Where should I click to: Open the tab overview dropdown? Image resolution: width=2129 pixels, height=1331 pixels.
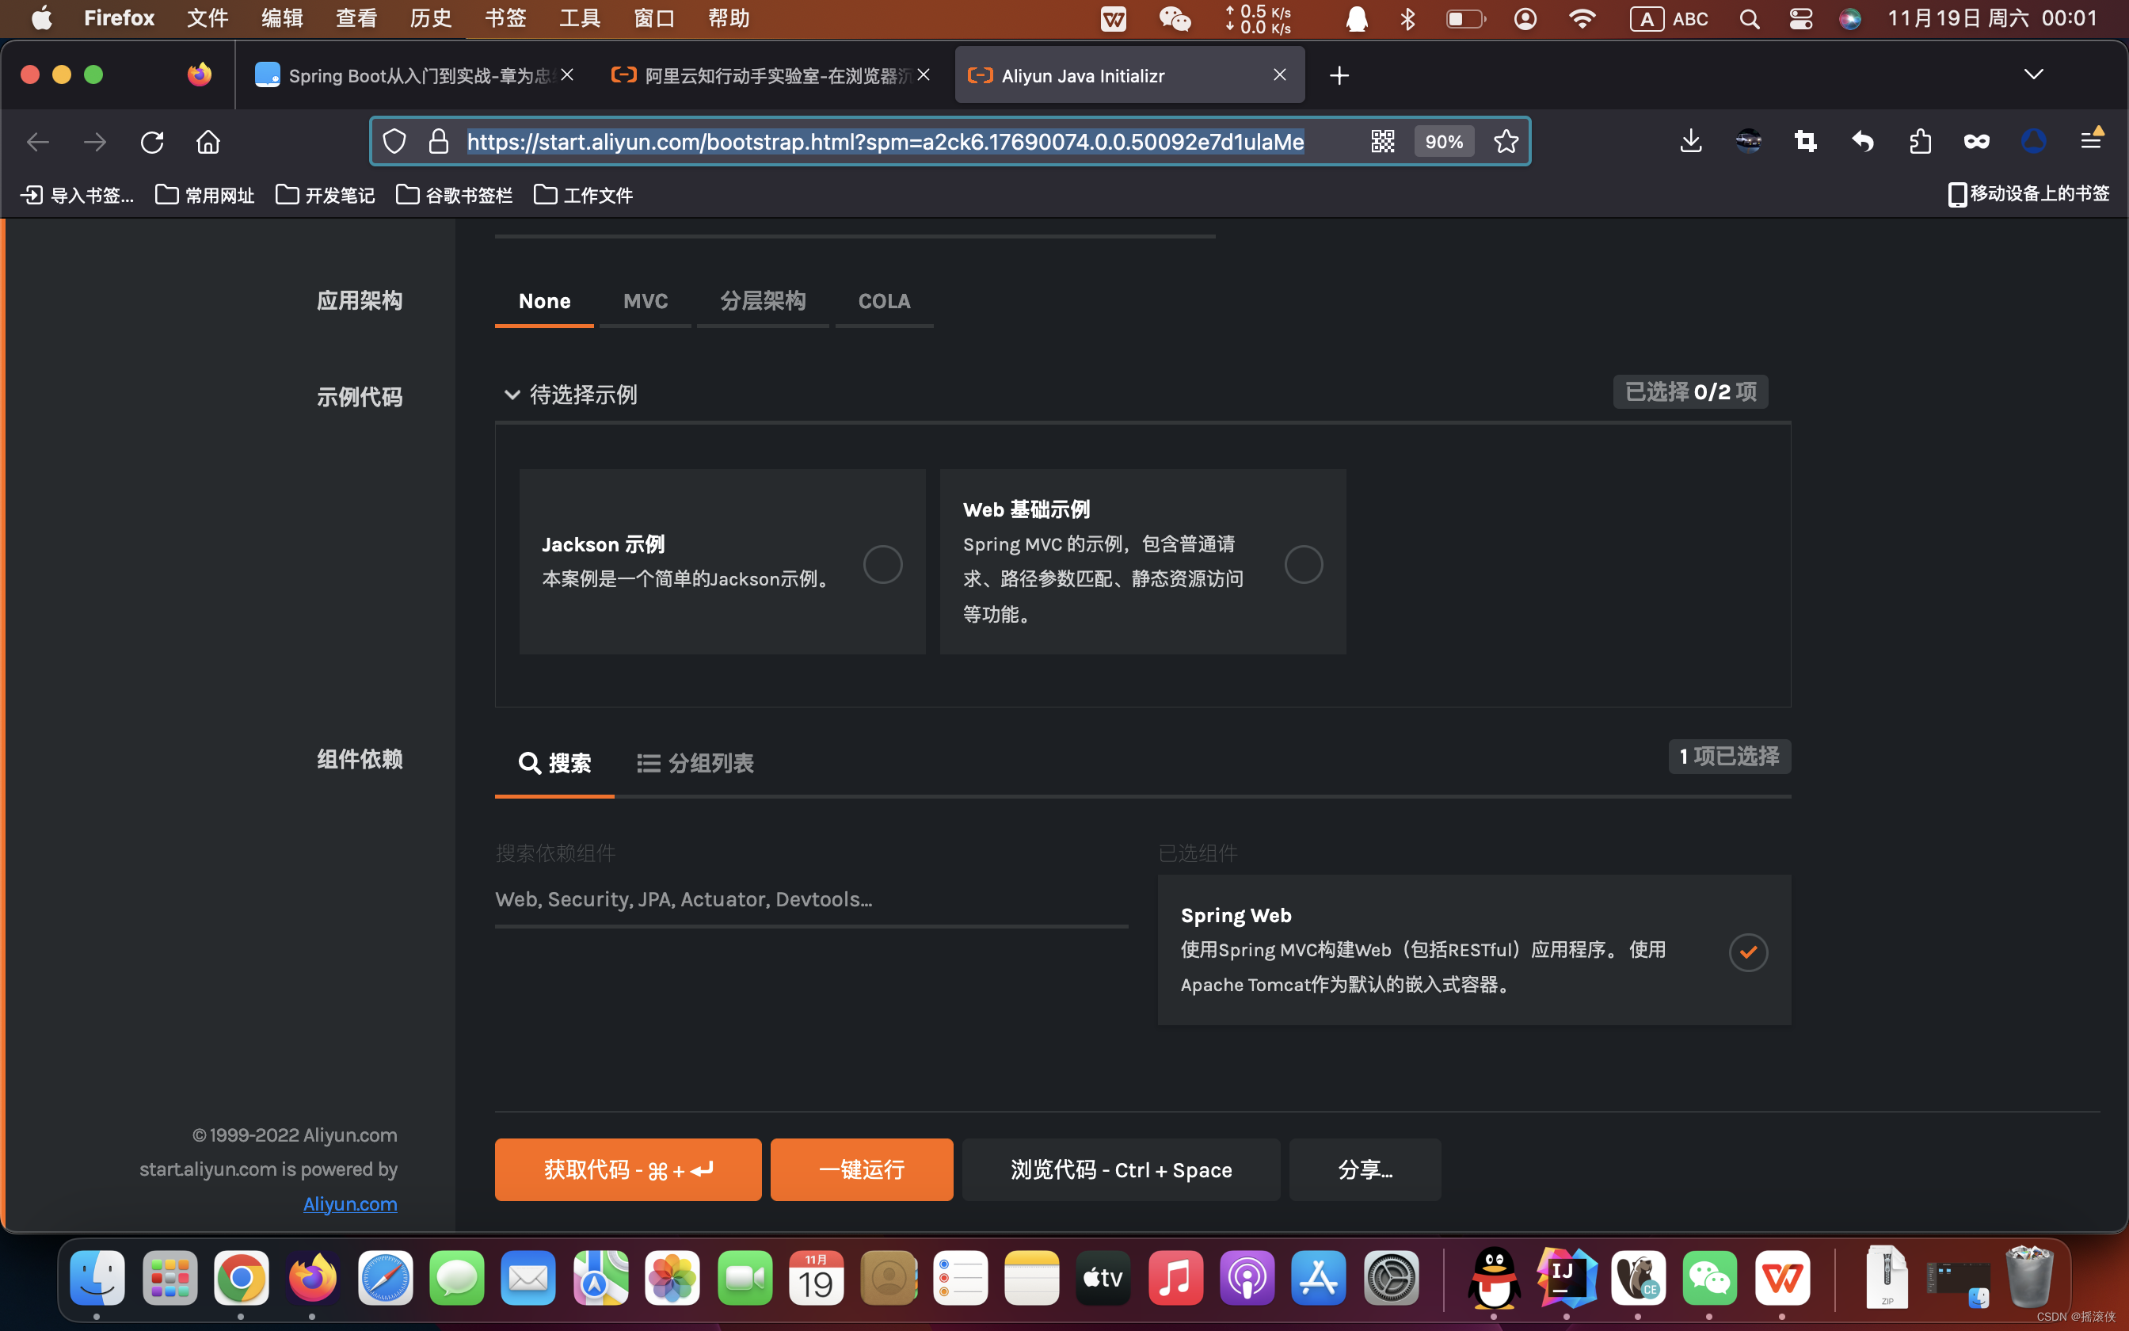(2034, 74)
